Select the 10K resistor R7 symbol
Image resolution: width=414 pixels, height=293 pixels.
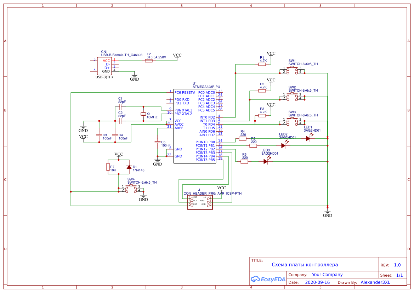[109, 167]
